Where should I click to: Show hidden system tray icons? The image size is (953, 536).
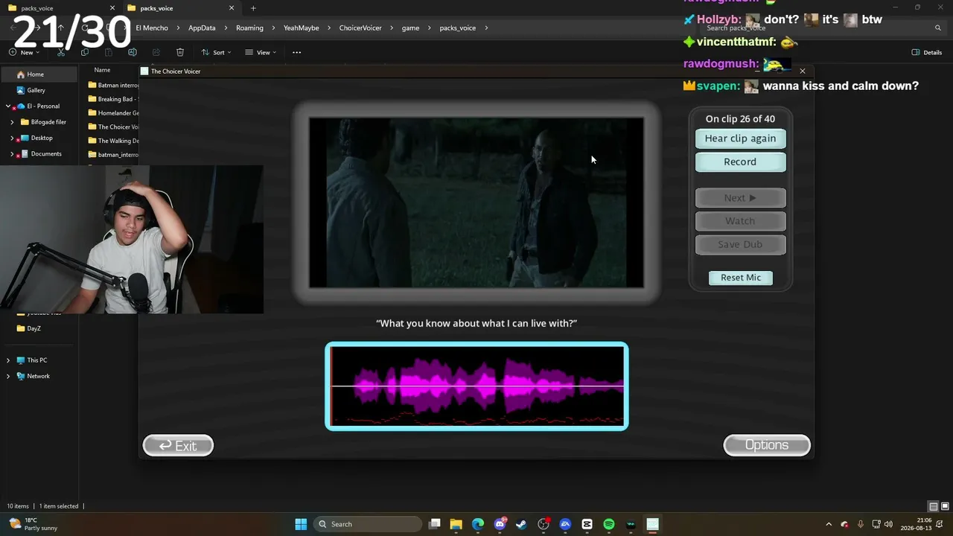pyautogui.click(x=829, y=524)
